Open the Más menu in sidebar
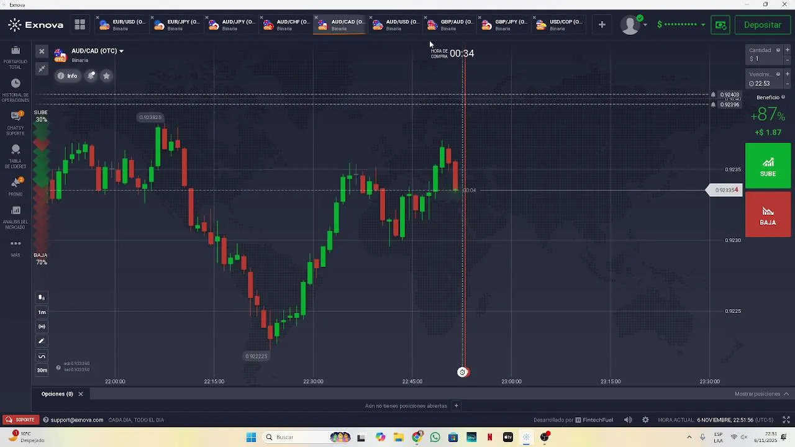This screenshot has width=795, height=447. point(16,247)
